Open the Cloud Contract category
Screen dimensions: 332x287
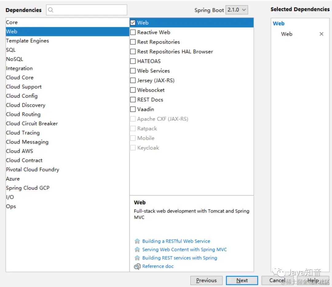(68, 160)
